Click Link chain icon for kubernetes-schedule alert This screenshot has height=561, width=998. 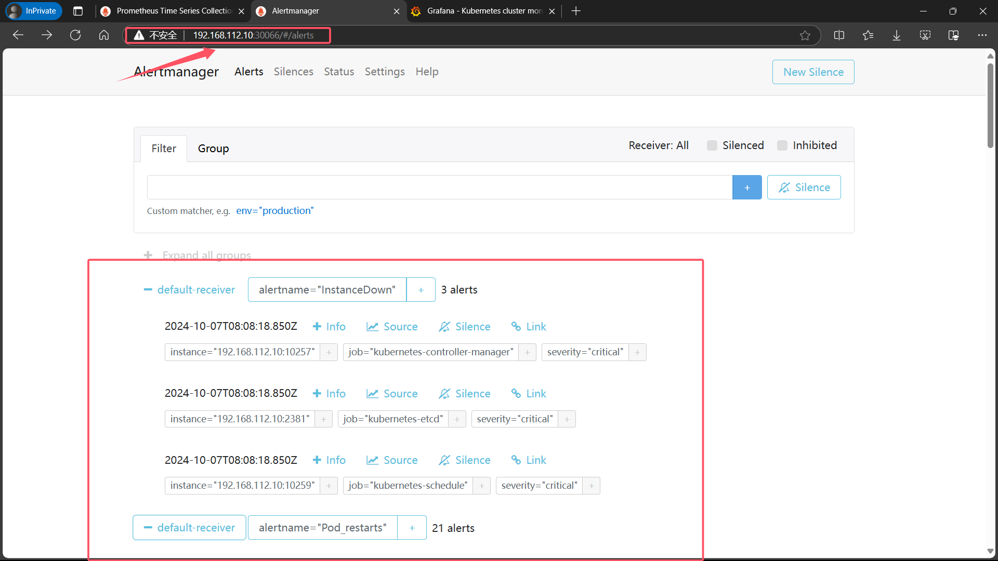[x=516, y=460]
